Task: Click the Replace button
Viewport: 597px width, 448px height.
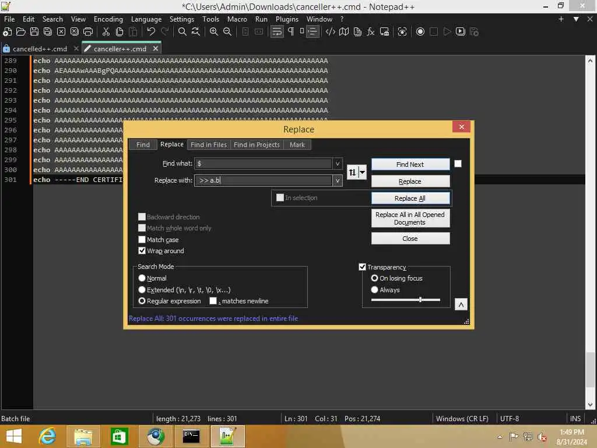Action: pos(410,181)
